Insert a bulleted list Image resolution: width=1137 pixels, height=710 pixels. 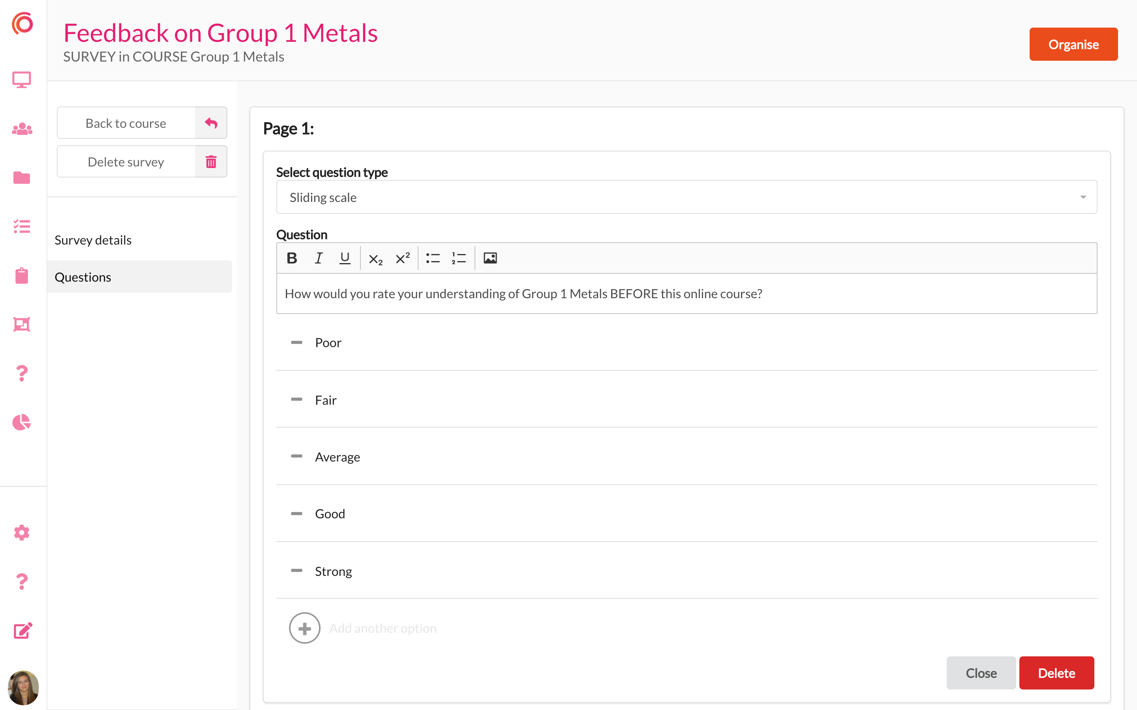click(433, 258)
